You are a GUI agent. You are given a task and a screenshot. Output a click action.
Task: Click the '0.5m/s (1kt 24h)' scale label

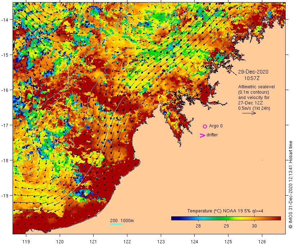(x=254, y=108)
